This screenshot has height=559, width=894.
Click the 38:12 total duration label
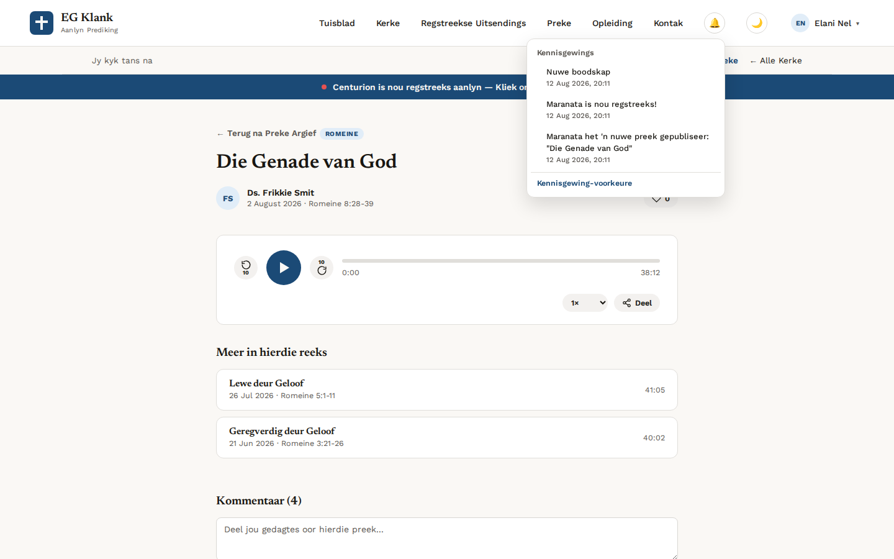tap(650, 273)
